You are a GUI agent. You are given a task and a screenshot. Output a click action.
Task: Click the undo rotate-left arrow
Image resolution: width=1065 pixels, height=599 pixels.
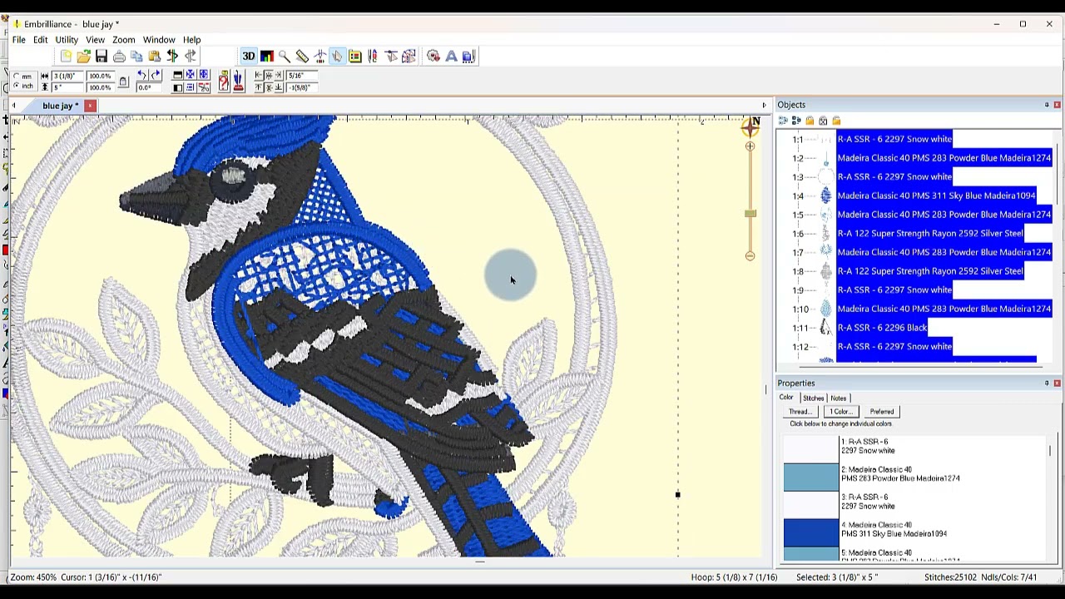[141, 76]
